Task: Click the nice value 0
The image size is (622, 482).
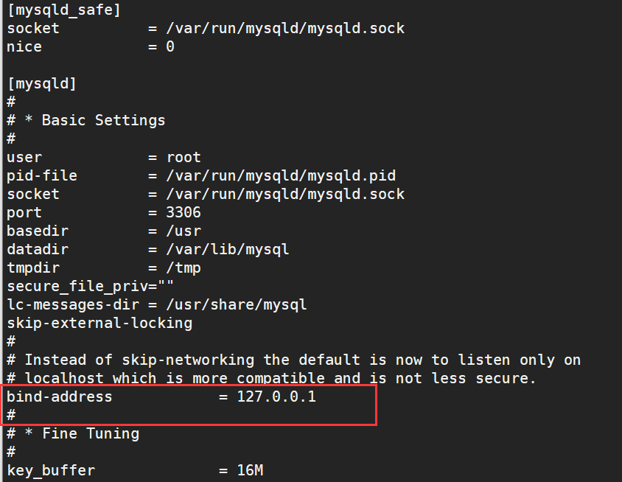Action: (x=170, y=47)
